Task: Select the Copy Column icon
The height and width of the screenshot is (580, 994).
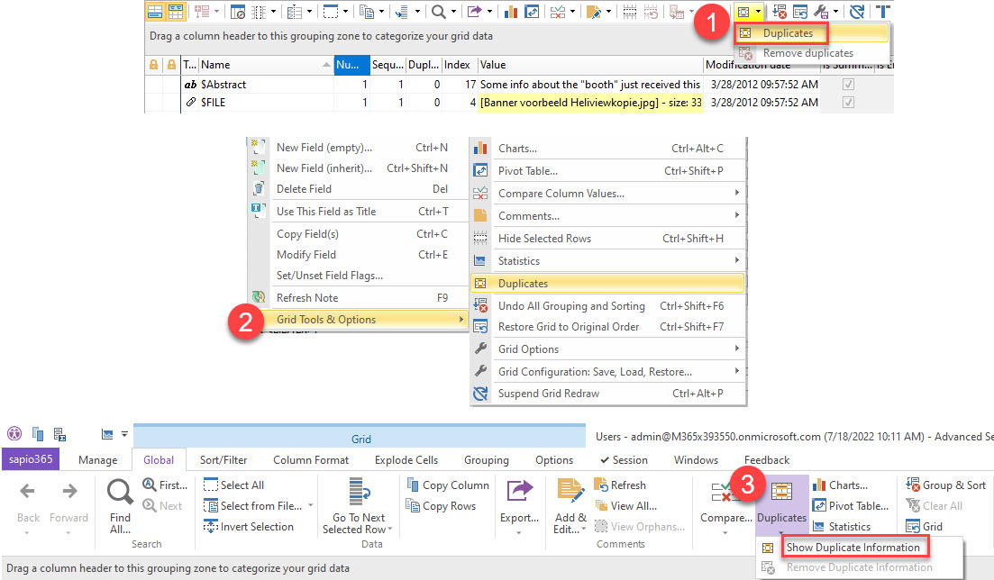Action: 414,484
